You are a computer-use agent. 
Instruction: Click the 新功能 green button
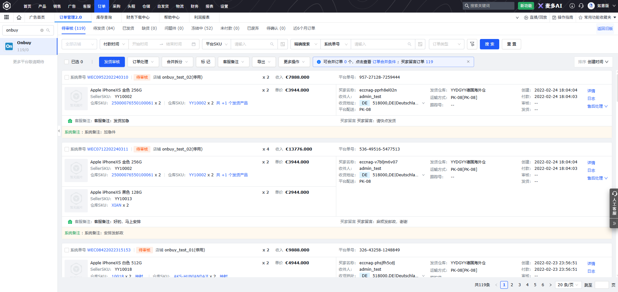[526, 6]
